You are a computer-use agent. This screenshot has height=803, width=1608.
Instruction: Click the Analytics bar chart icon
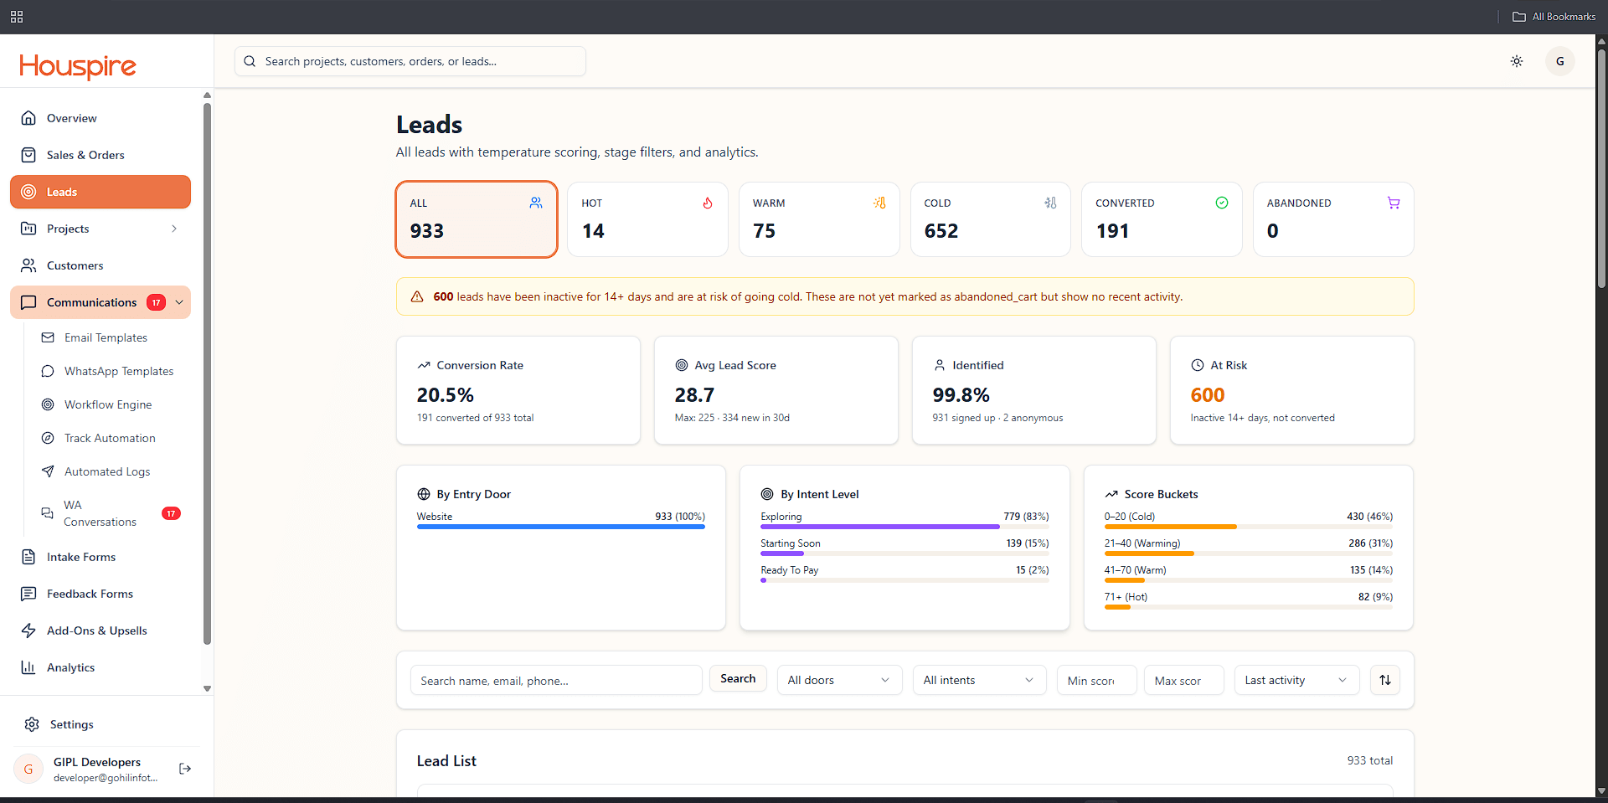(28, 667)
